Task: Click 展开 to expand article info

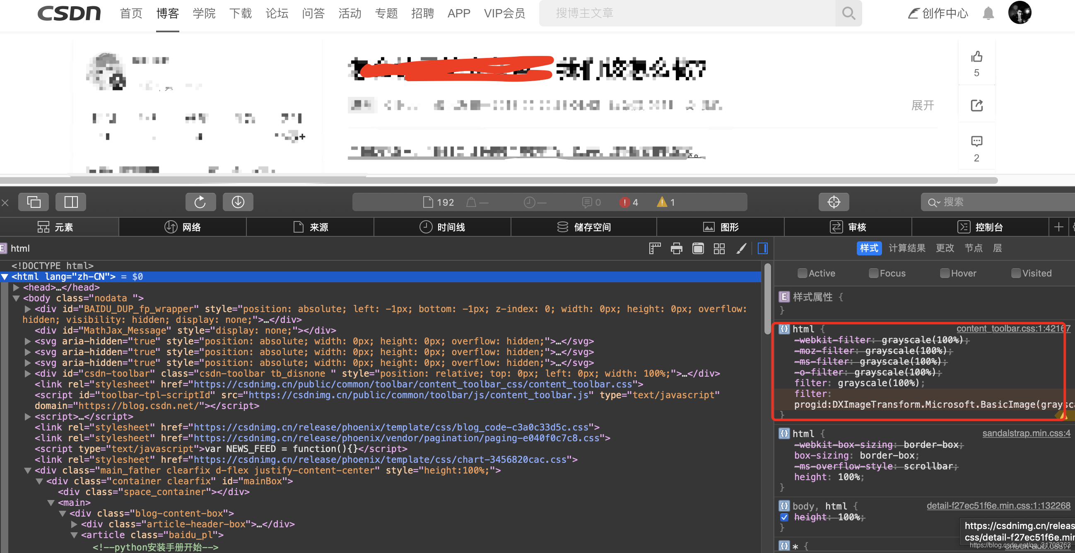Action: tap(922, 106)
